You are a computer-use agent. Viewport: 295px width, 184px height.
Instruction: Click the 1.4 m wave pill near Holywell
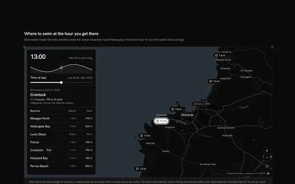coord(145,136)
